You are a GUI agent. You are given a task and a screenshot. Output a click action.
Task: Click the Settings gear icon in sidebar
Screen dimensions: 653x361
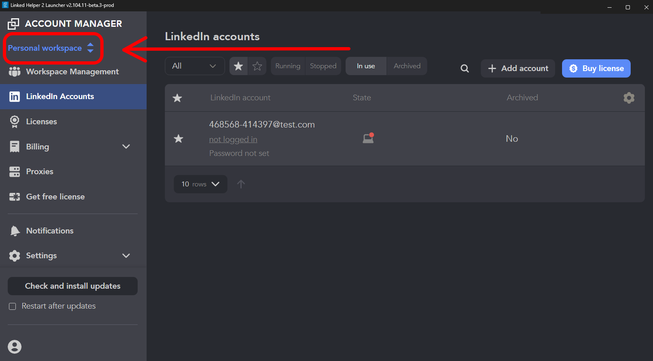[15, 256]
